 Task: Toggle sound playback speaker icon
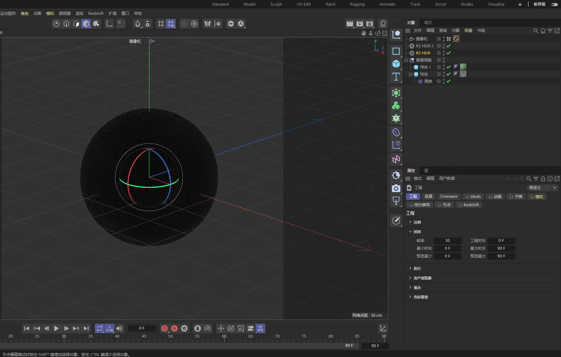119,328
